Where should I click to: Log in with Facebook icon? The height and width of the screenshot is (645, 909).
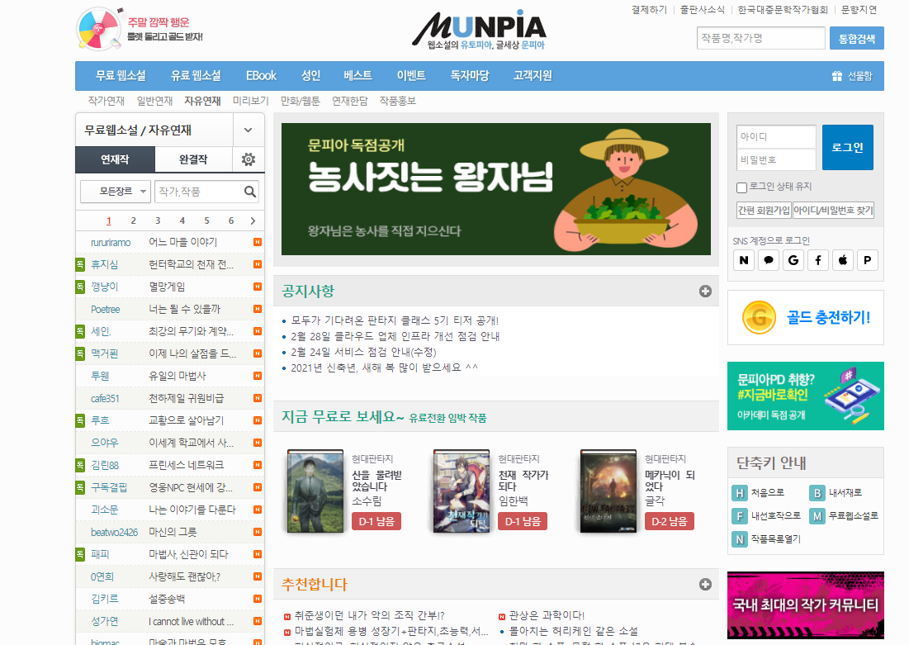click(818, 260)
